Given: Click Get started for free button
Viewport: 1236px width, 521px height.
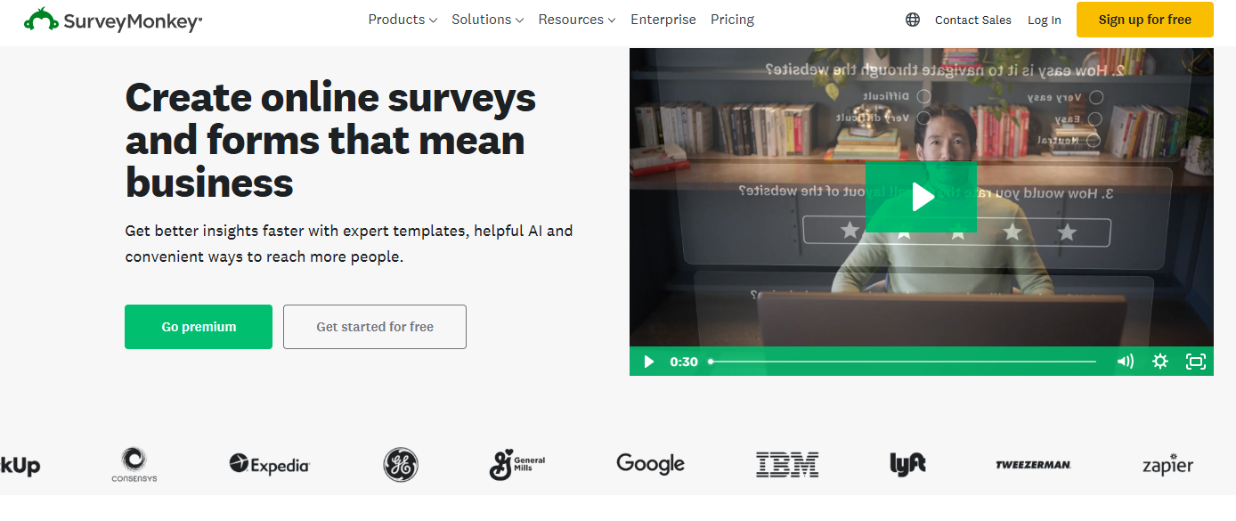Looking at the screenshot, I should click(375, 327).
